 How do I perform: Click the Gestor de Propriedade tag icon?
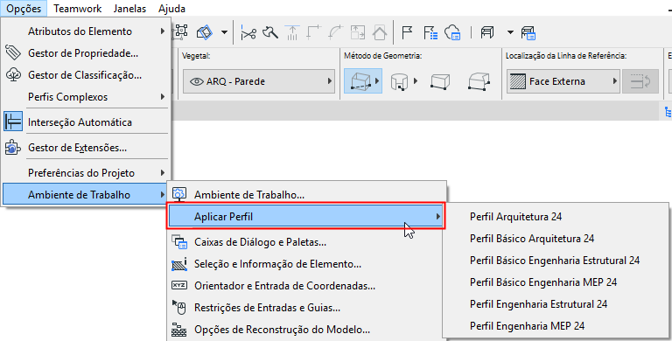pos(13,53)
